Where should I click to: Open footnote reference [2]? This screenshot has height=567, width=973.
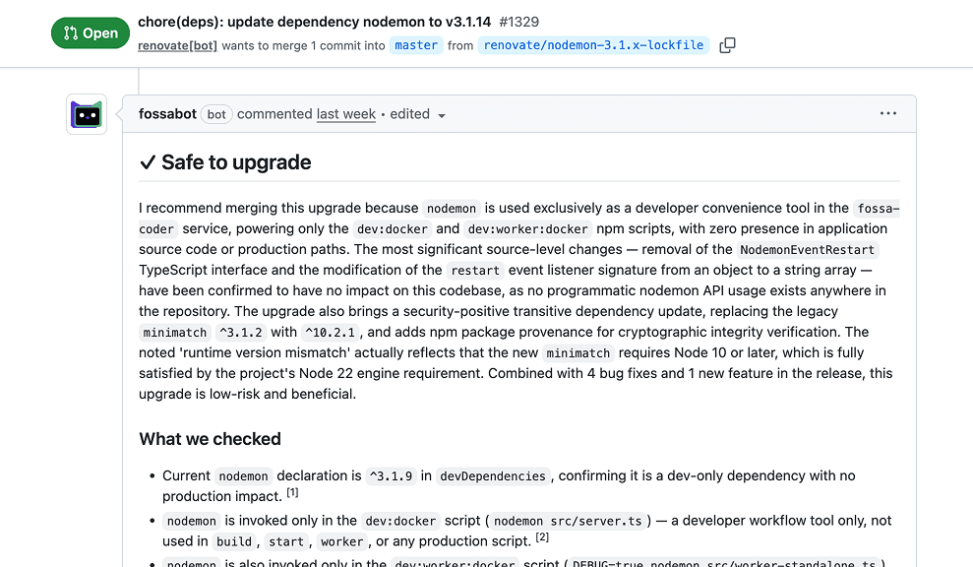541,536
